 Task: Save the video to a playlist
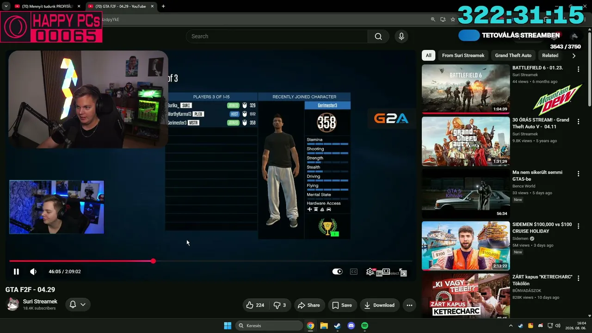(x=342, y=305)
